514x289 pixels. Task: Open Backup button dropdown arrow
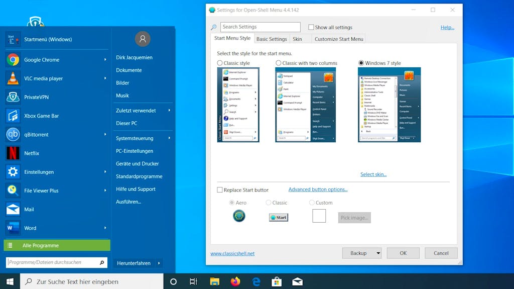pos(378,253)
